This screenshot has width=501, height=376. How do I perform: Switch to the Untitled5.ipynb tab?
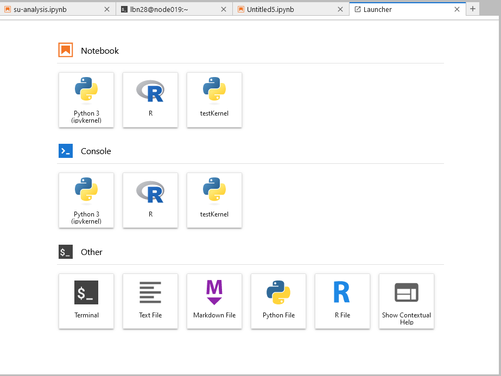291,9
